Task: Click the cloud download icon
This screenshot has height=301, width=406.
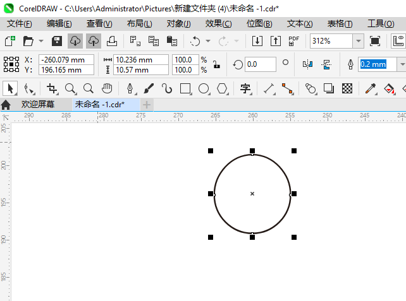Action: pyautogui.click(x=75, y=41)
